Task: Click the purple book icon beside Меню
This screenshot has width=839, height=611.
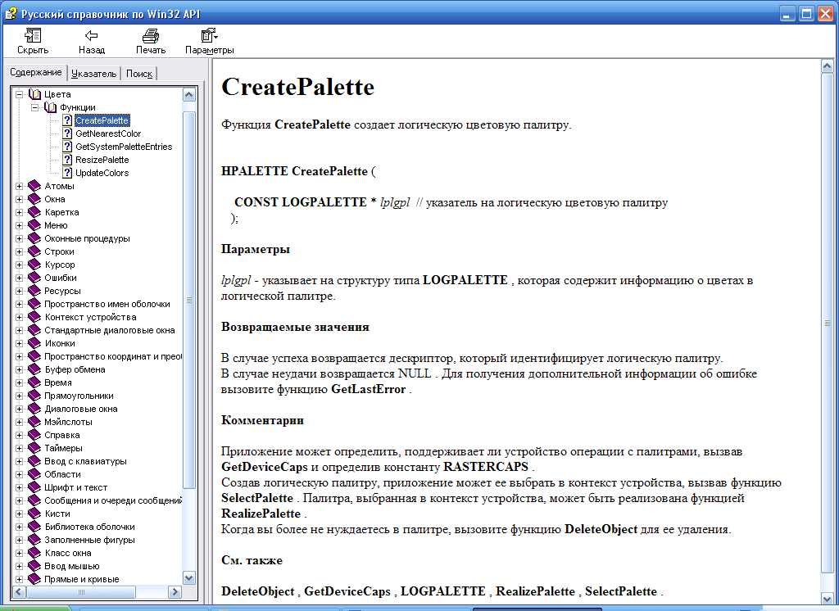Action: [x=34, y=225]
